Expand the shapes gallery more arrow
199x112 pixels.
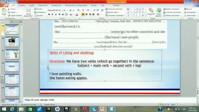coord(146,15)
